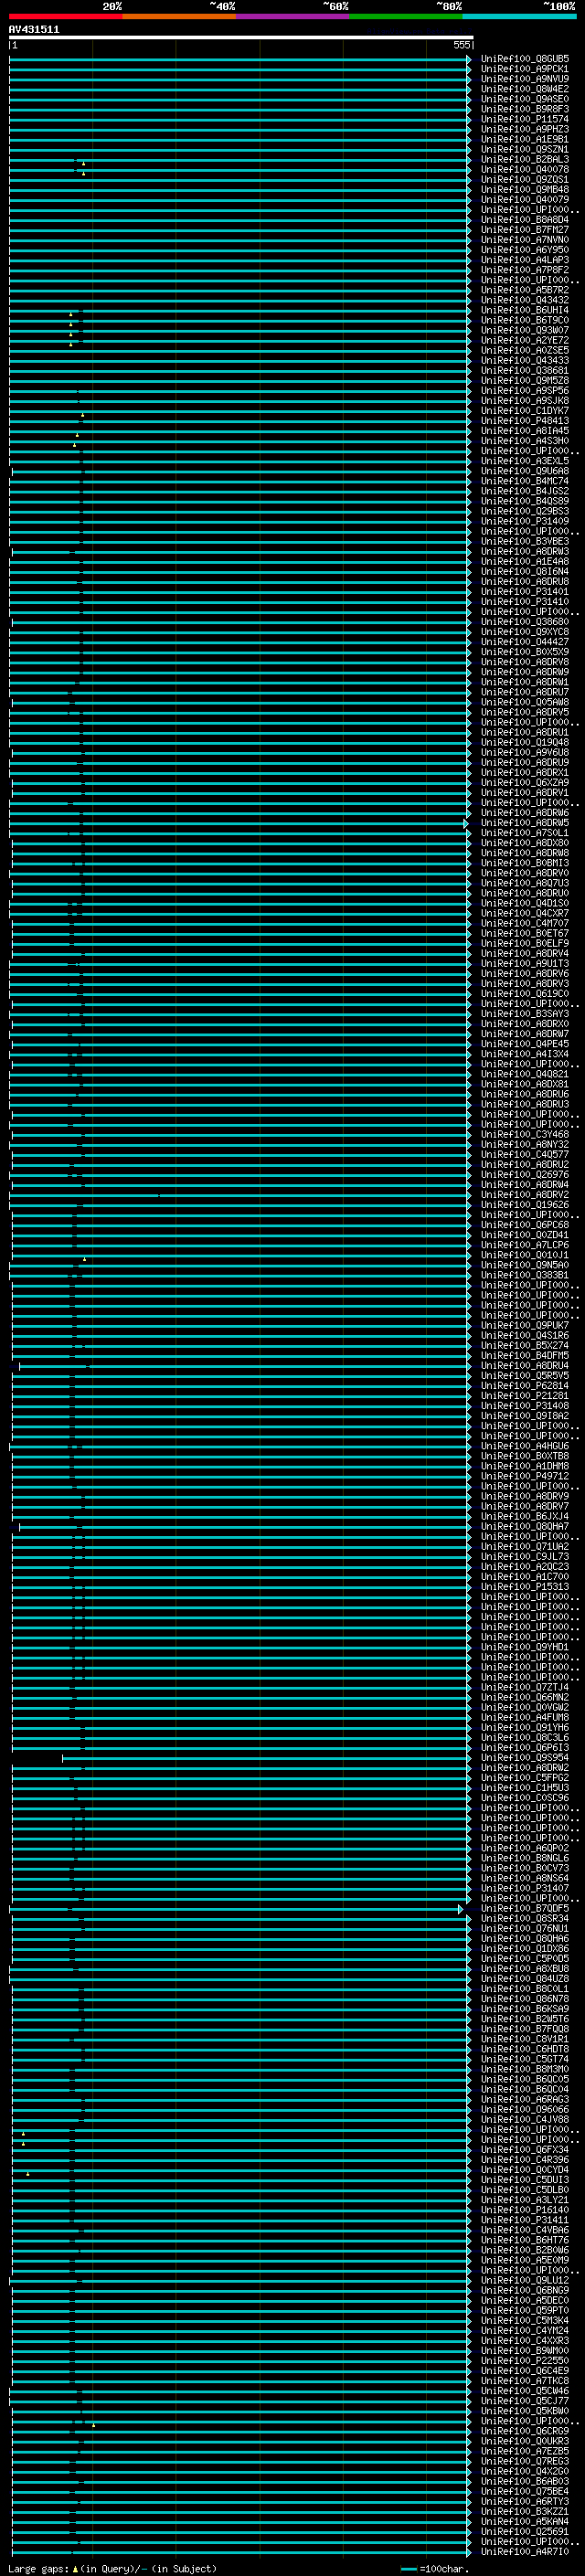Select the UniRef100_A1E9B1 label
The image size is (585, 2576).
pyautogui.click(x=525, y=139)
